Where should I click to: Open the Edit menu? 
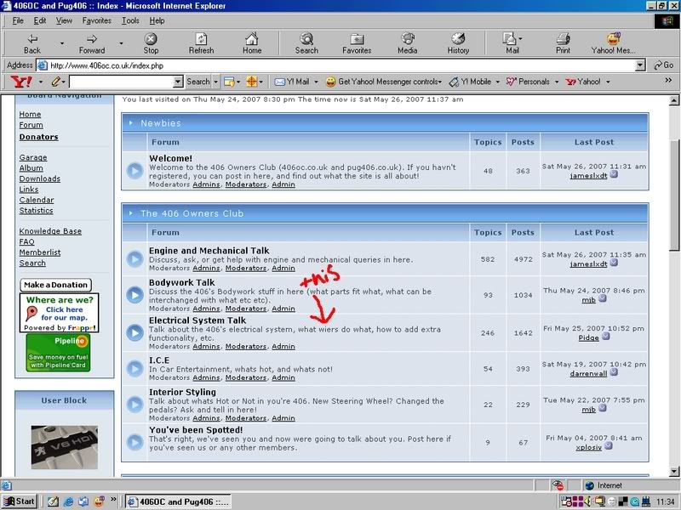(39, 20)
